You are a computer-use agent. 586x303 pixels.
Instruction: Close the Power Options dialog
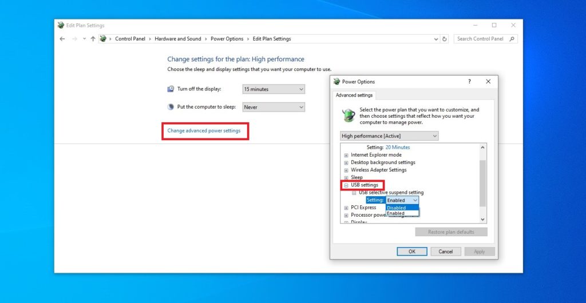pos(488,81)
